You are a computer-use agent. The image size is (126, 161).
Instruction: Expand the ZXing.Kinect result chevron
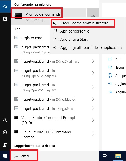click(93, 109)
